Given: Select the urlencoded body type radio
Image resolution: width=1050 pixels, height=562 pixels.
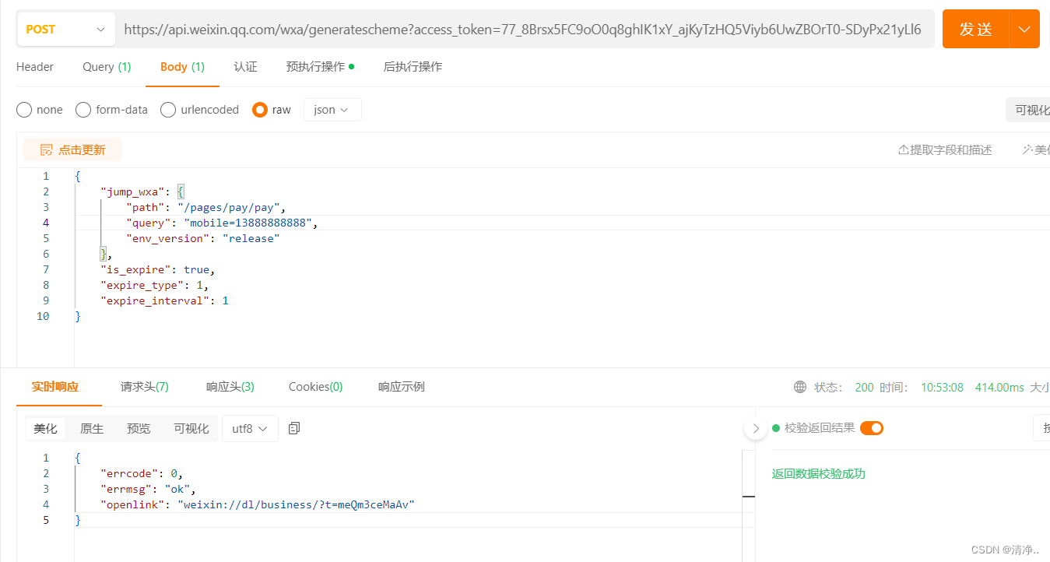Looking at the screenshot, I should 168,110.
